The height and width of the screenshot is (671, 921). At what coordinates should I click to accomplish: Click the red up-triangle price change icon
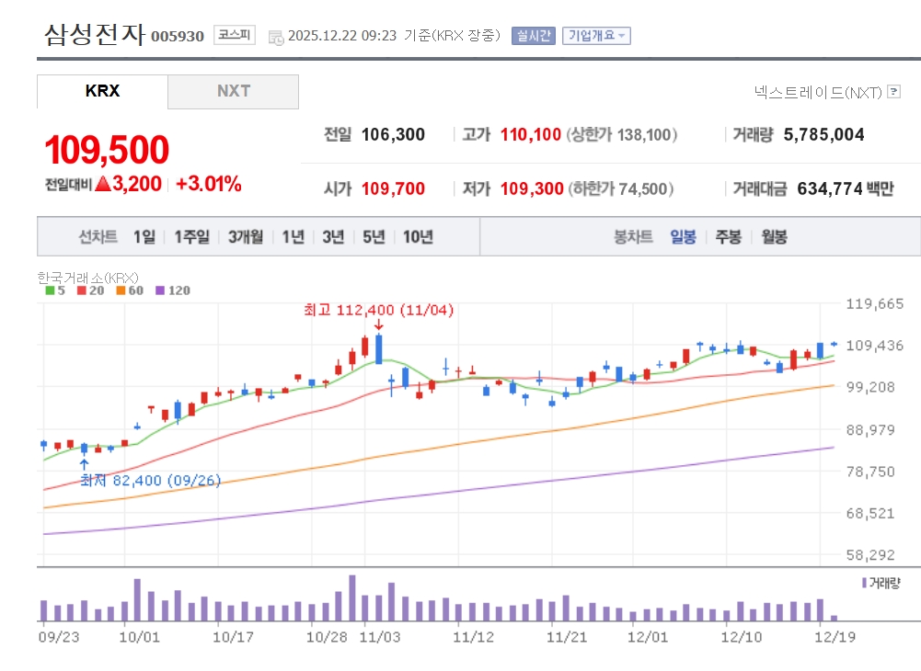pos(102,184)
